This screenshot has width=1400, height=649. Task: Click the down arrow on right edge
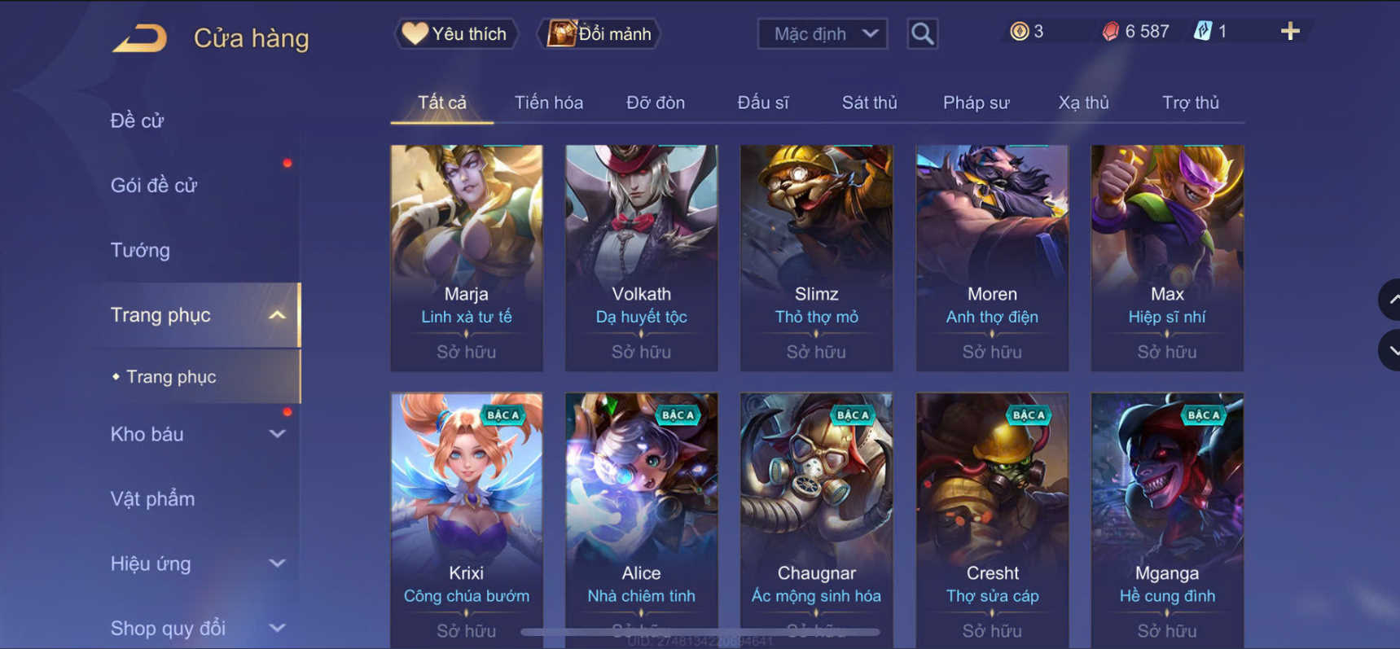[x=1391, y=350]
